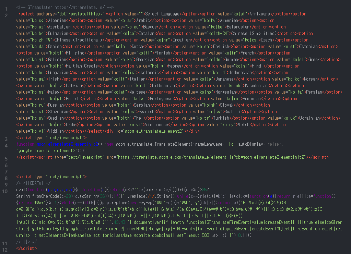Viewport: 351px width, 254px height.
Task: Click the word 'French'
Action: 247,53
